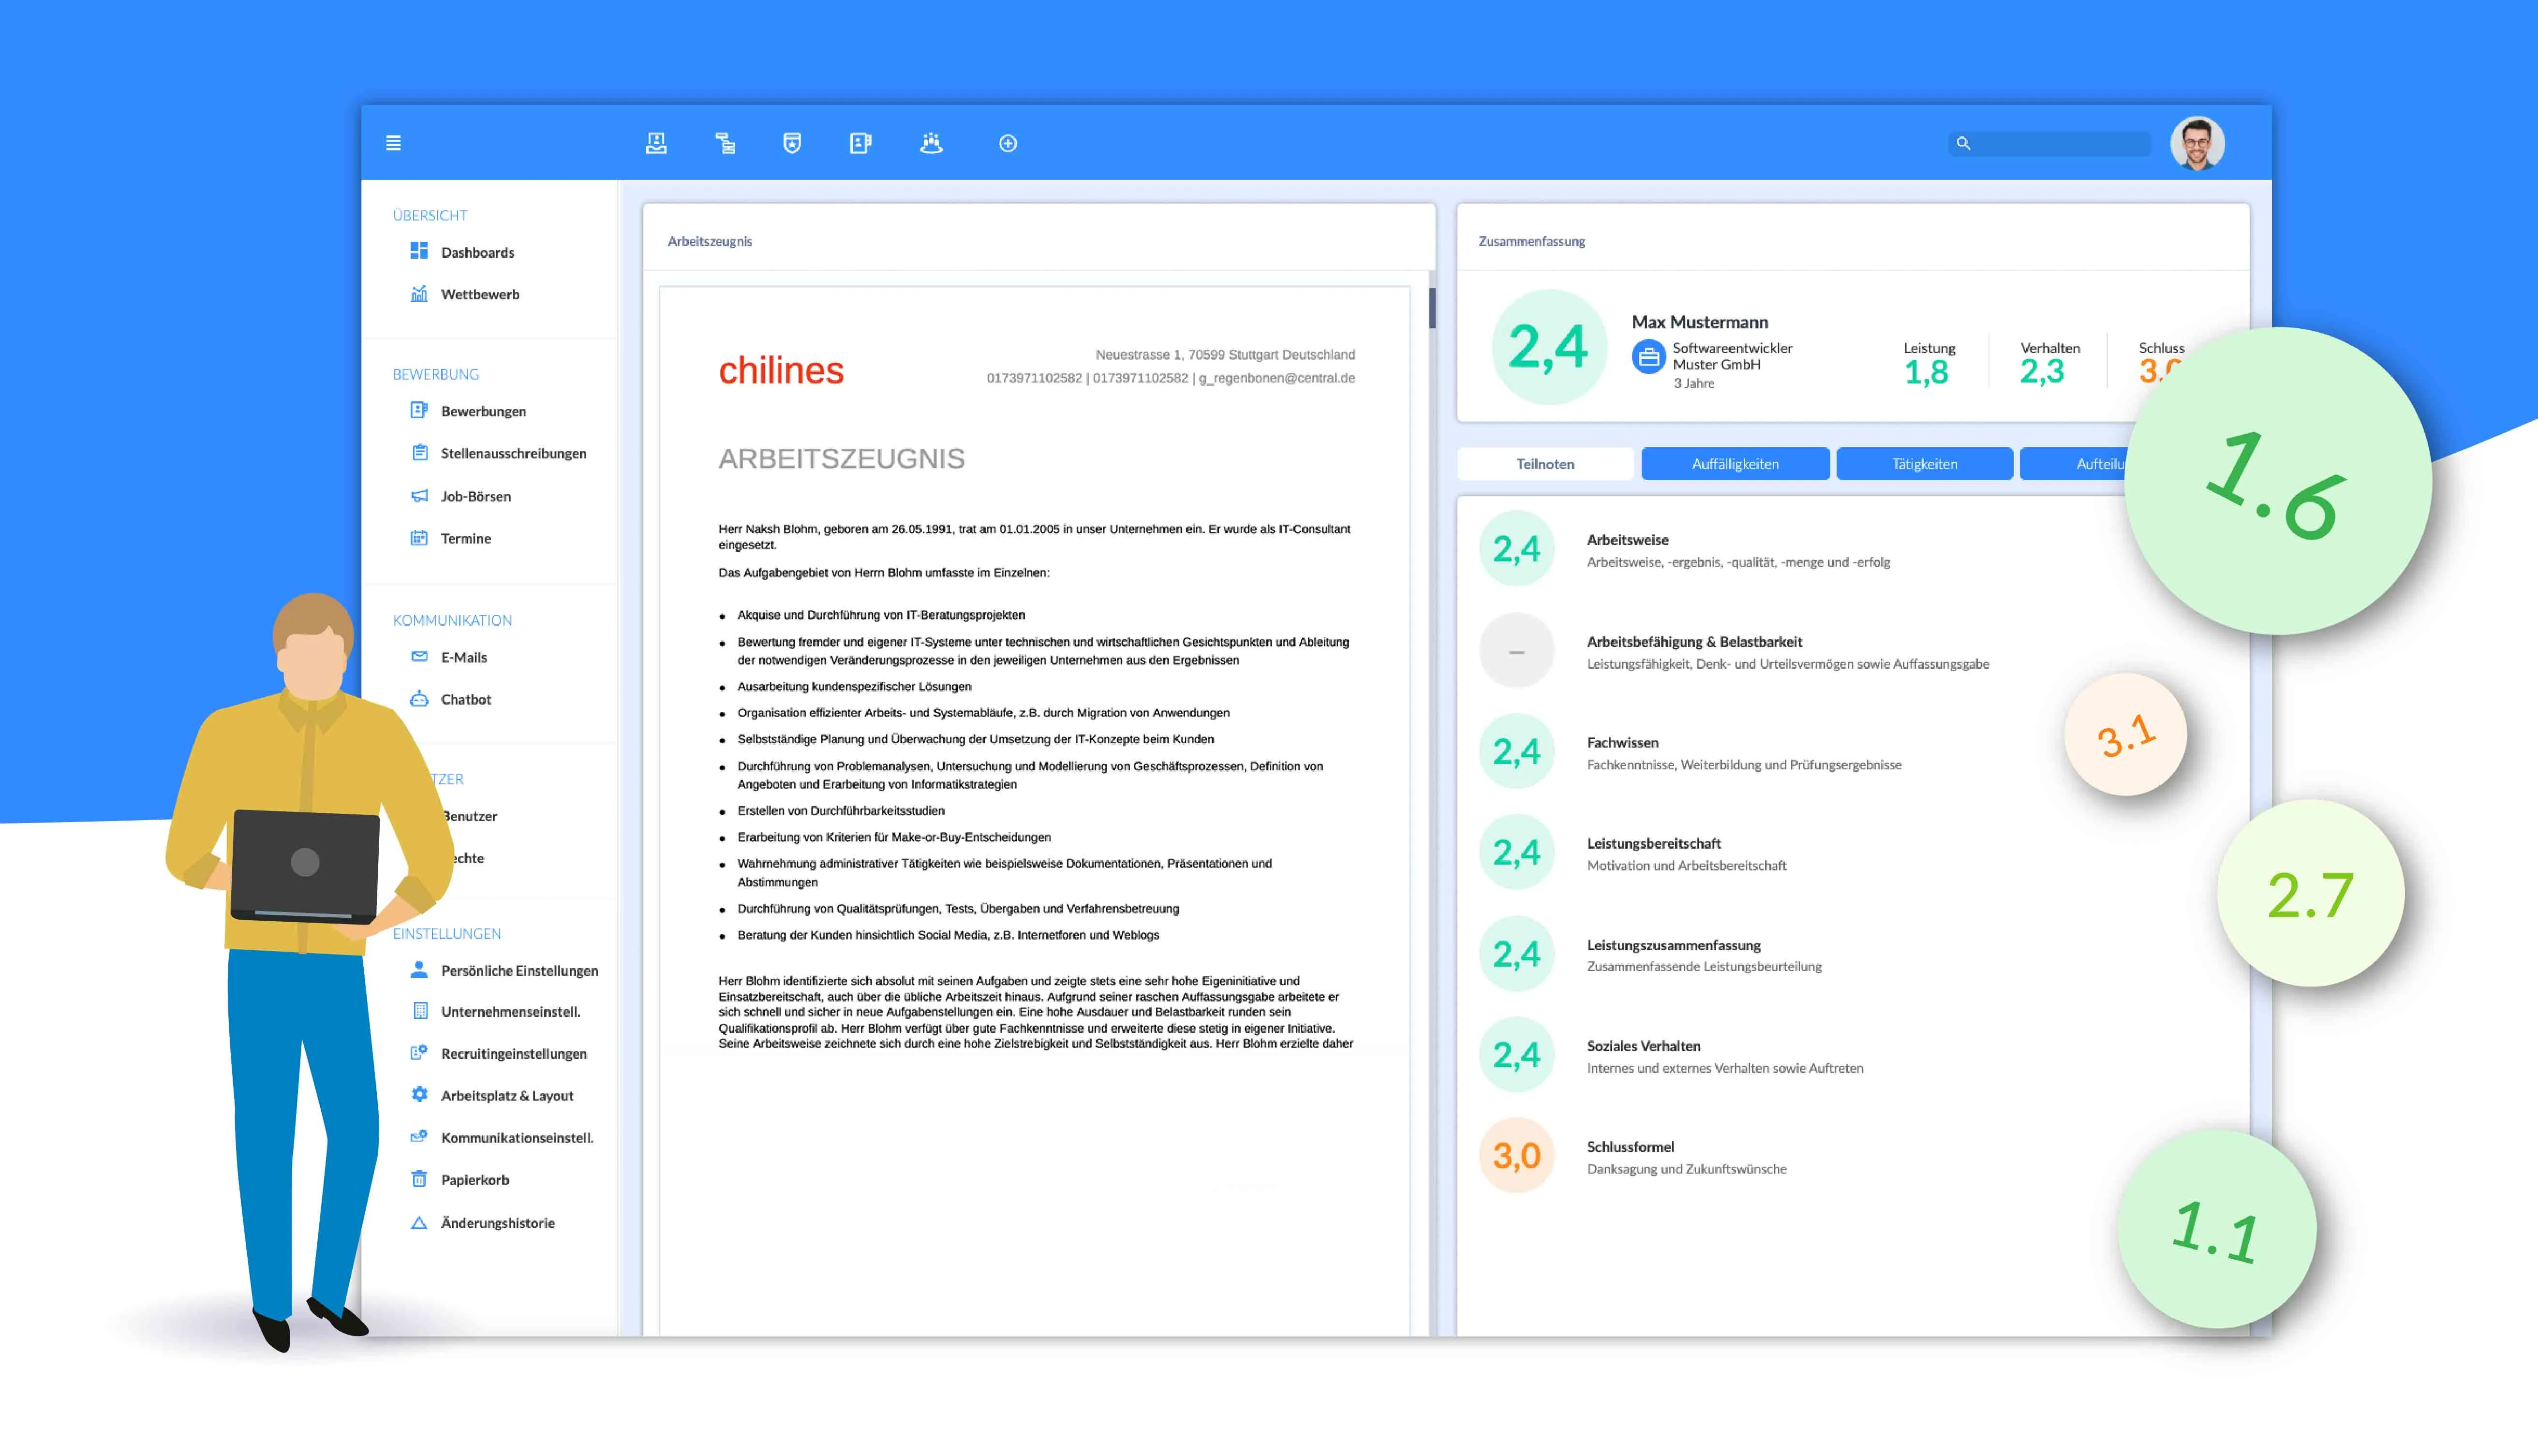Open the Chatbot sidebar item
Screen dimensions: 2538x1456
tap(465, 699)
